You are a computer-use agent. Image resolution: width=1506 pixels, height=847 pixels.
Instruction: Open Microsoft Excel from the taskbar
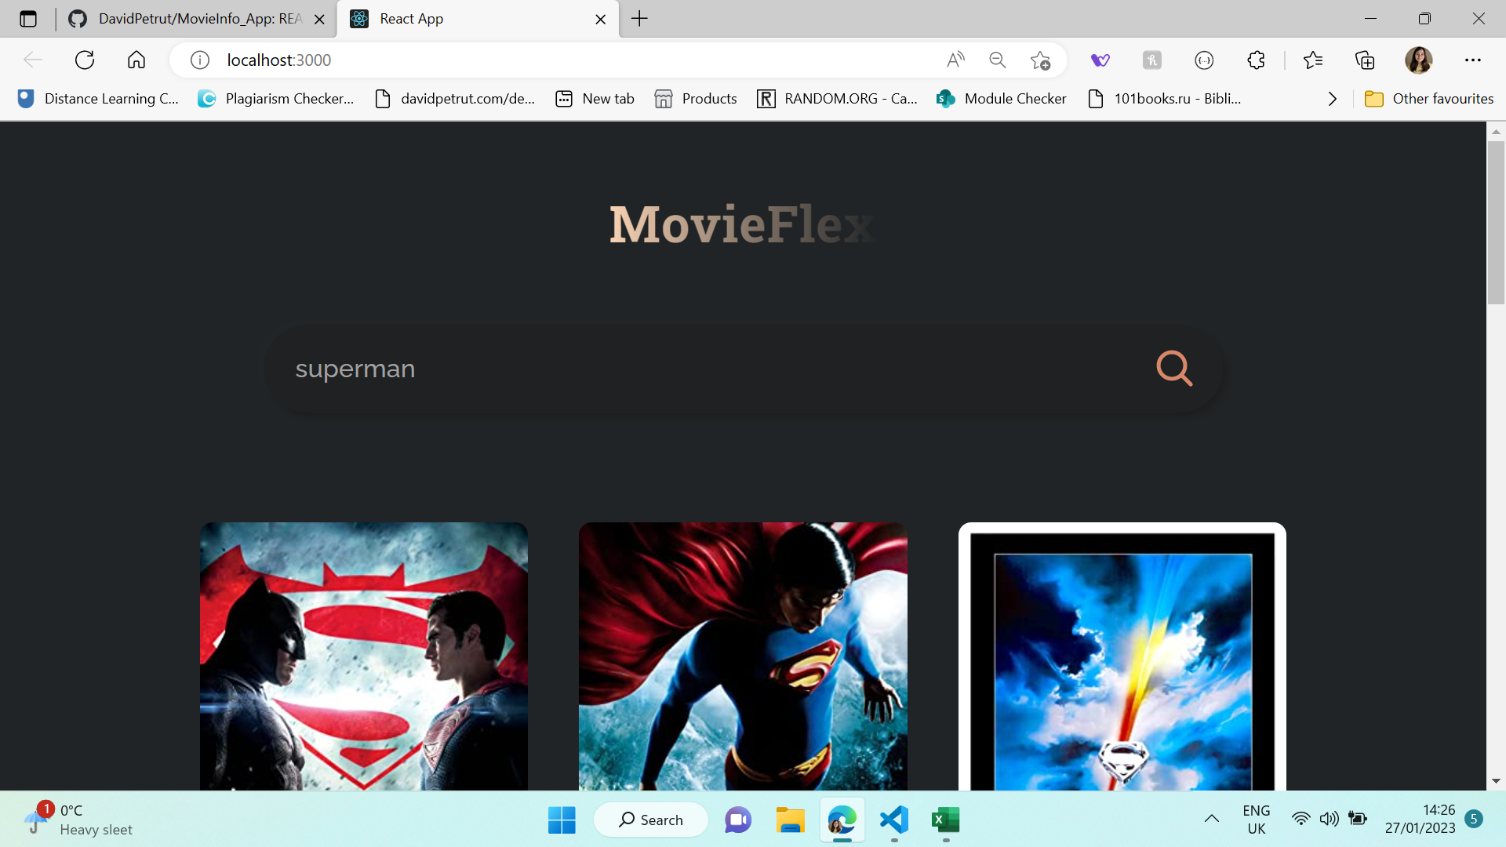pos(945,819)
